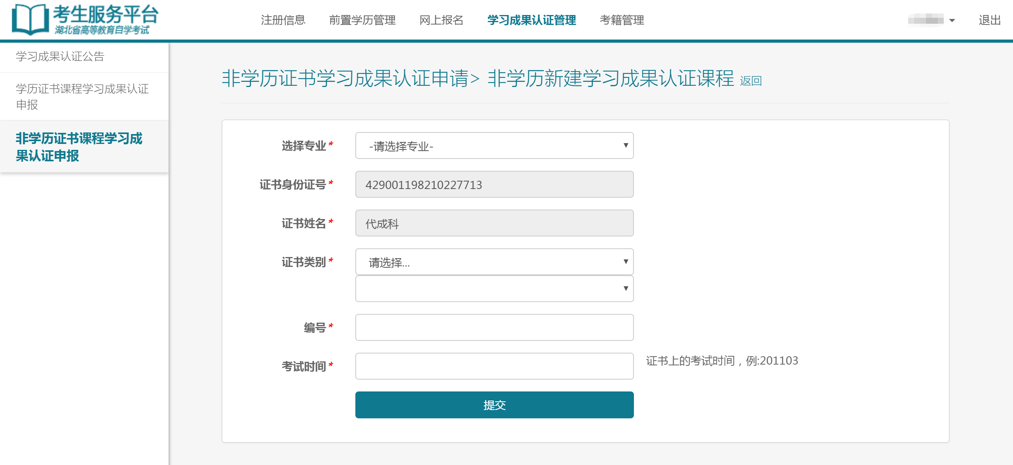Click the 考试时间 input field

click(x=494, y=367)
